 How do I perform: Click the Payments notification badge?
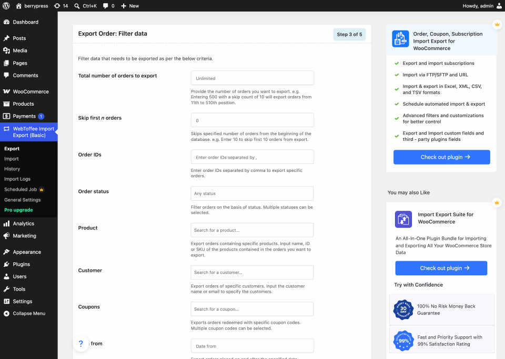41,117
